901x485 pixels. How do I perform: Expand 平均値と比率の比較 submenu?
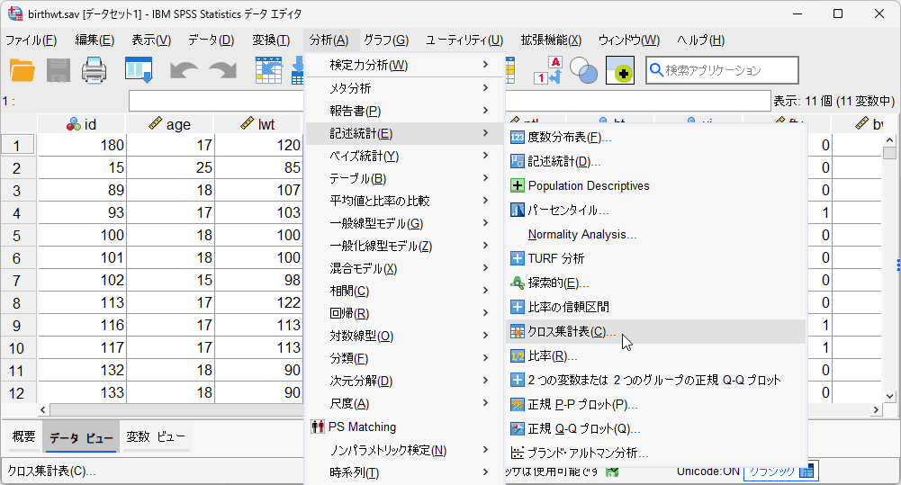(404, 201)
